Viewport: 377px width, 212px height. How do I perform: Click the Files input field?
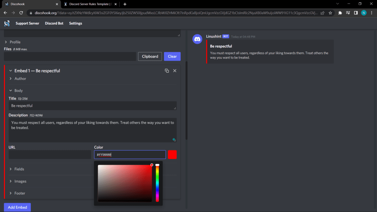pyautogui.click(x=70, y=57)
